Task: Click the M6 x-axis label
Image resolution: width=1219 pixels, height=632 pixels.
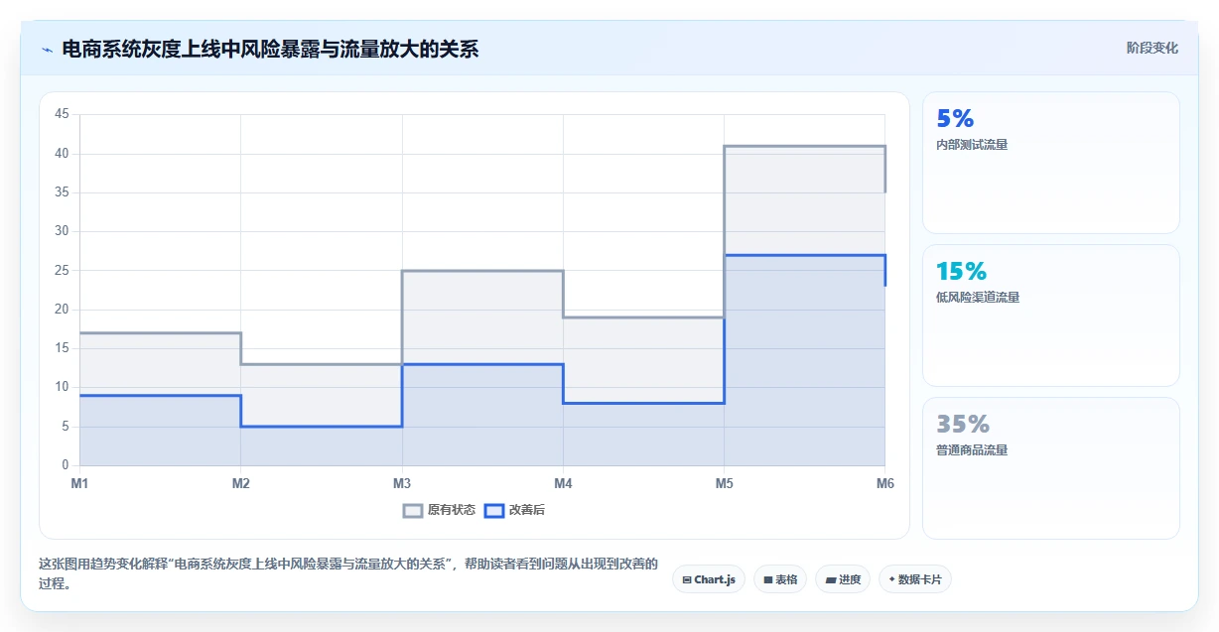Action: click(884, 483)
